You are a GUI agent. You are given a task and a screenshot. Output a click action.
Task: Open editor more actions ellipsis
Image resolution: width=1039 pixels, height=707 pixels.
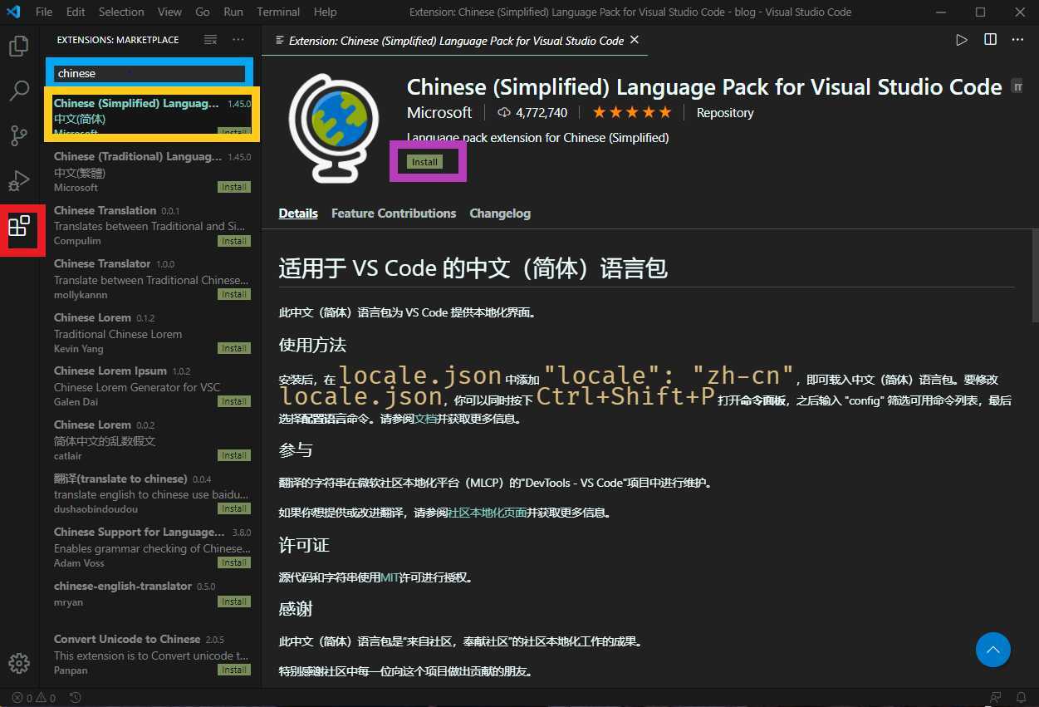pyautogui.click(x=1017, y=40)
